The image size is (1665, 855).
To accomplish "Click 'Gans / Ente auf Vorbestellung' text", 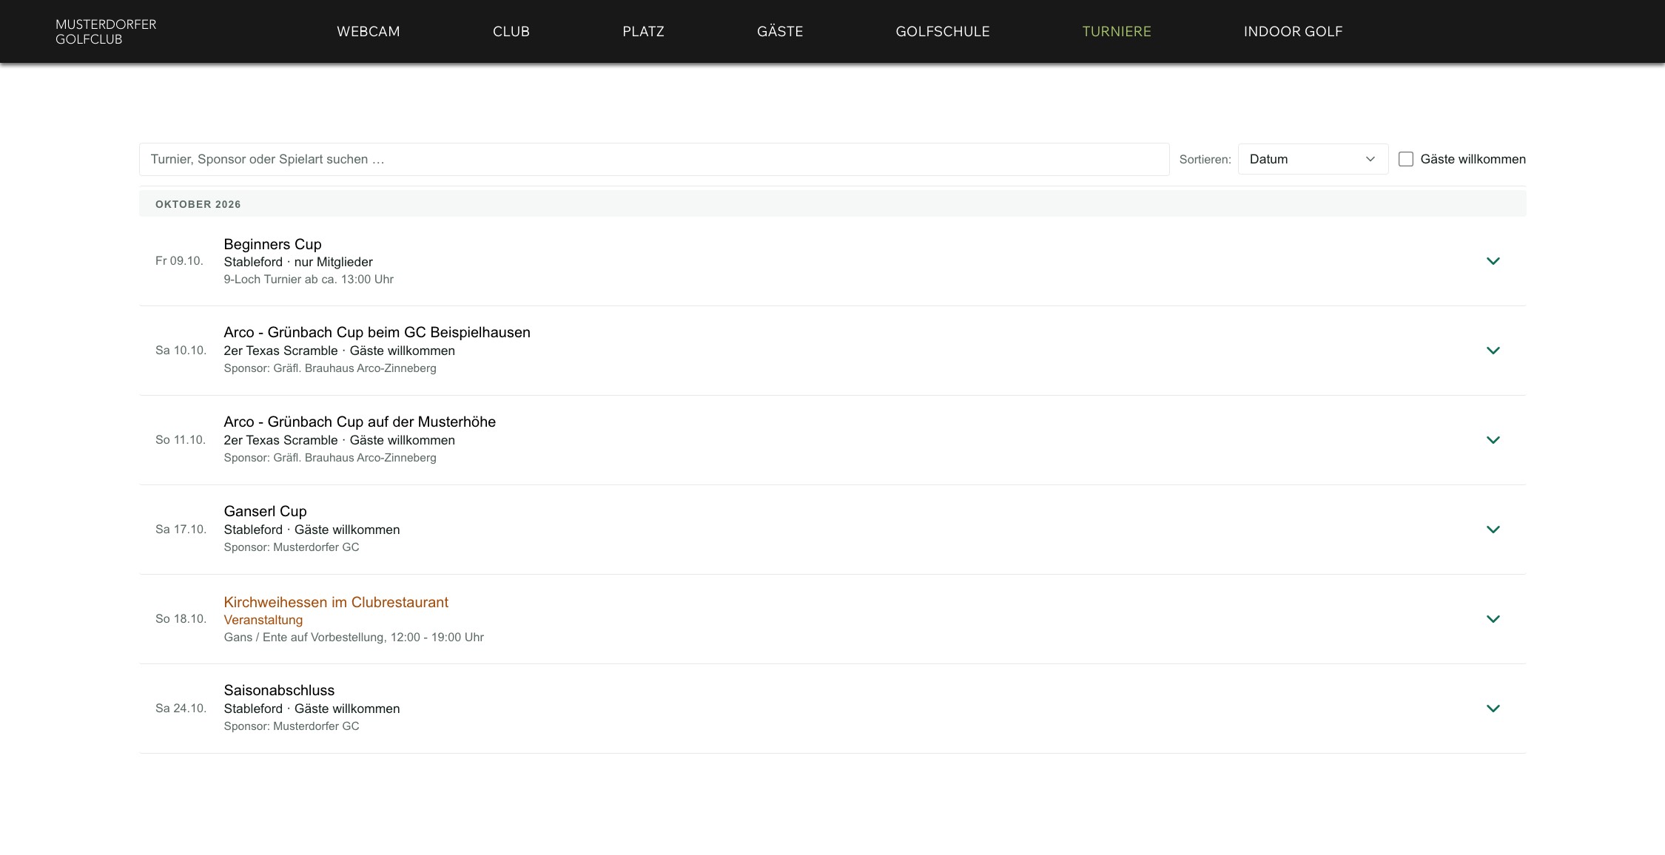I will coord(305,637).
